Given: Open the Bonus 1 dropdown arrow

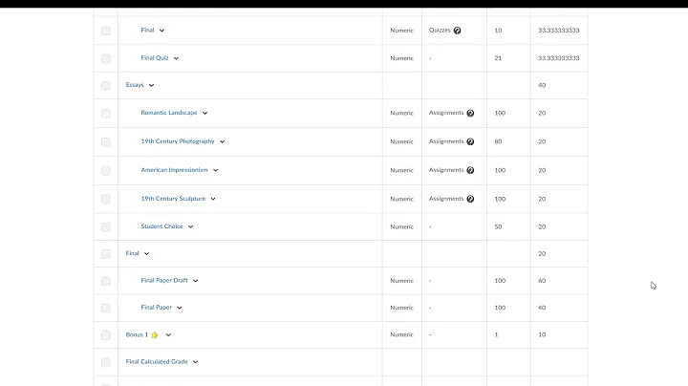Looking at the screenshot, I should point(168,335).
